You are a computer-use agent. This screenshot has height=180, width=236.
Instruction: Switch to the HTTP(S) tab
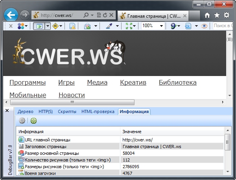[46, 111]
